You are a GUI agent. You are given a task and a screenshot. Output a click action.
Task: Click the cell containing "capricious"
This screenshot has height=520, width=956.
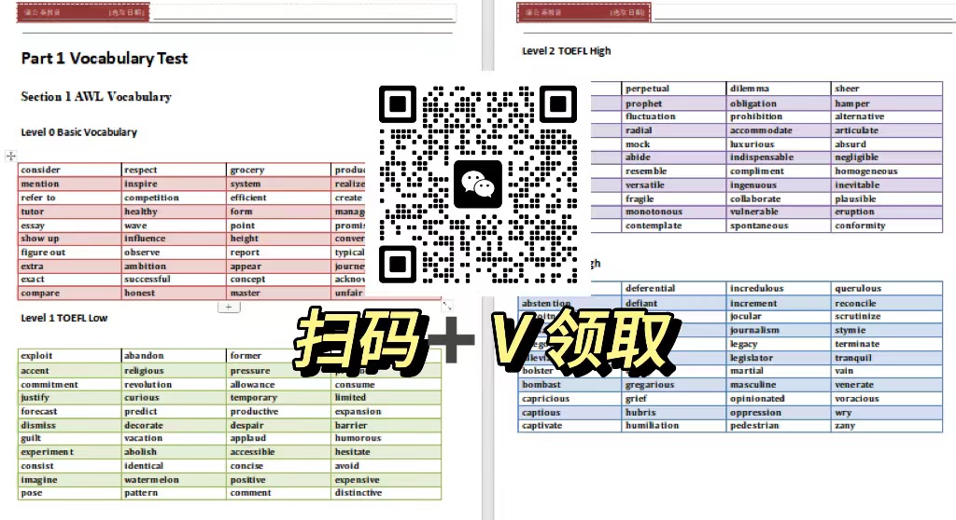[x=569, y=399]
